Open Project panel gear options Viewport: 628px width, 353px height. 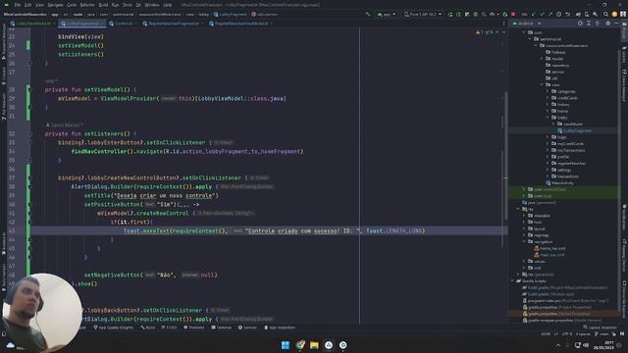608,24
